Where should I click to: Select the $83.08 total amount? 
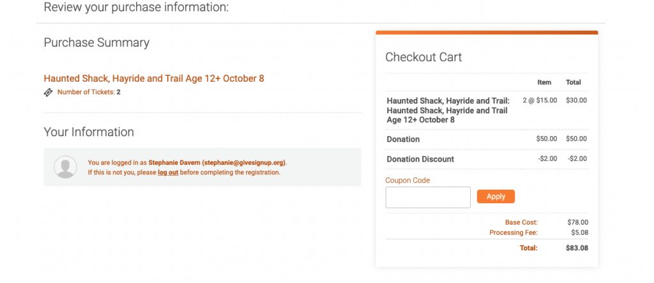(x=577, y=248)
